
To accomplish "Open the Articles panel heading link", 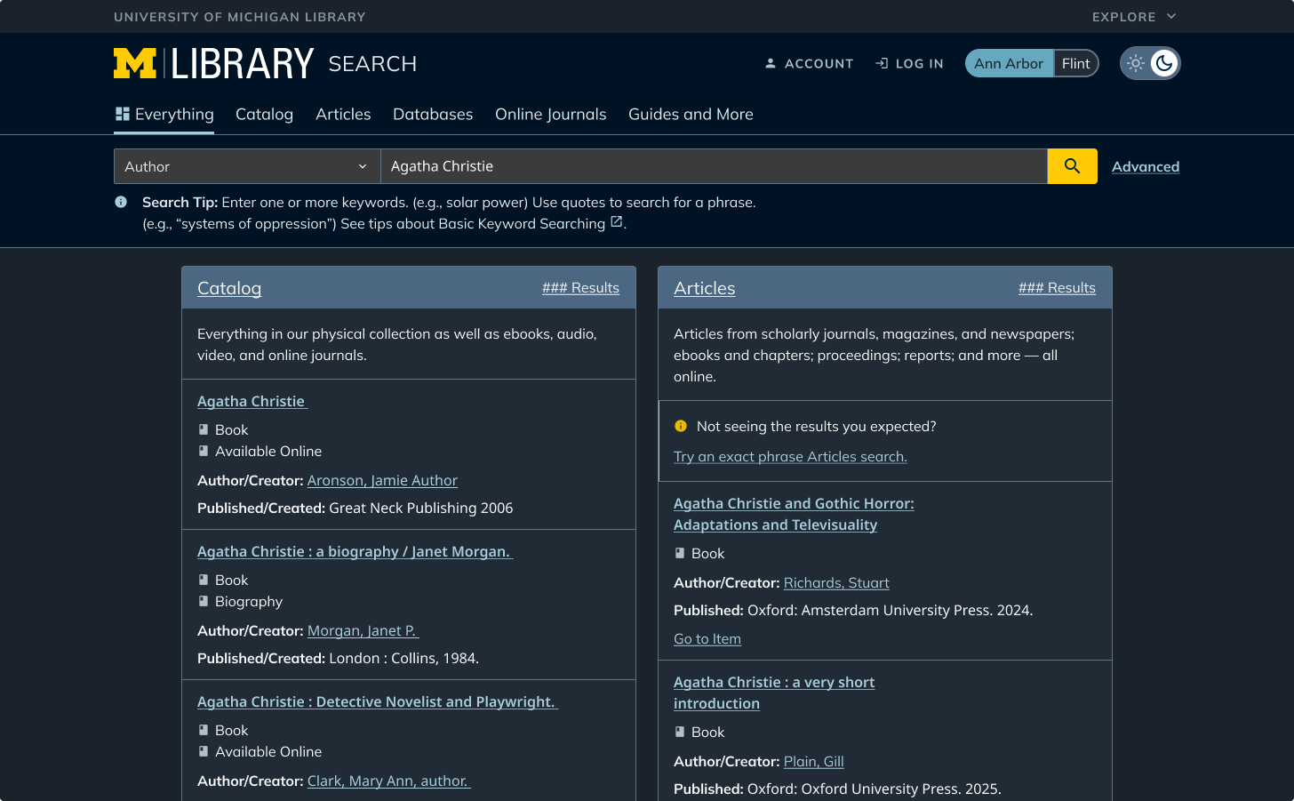I will [705, 288].
